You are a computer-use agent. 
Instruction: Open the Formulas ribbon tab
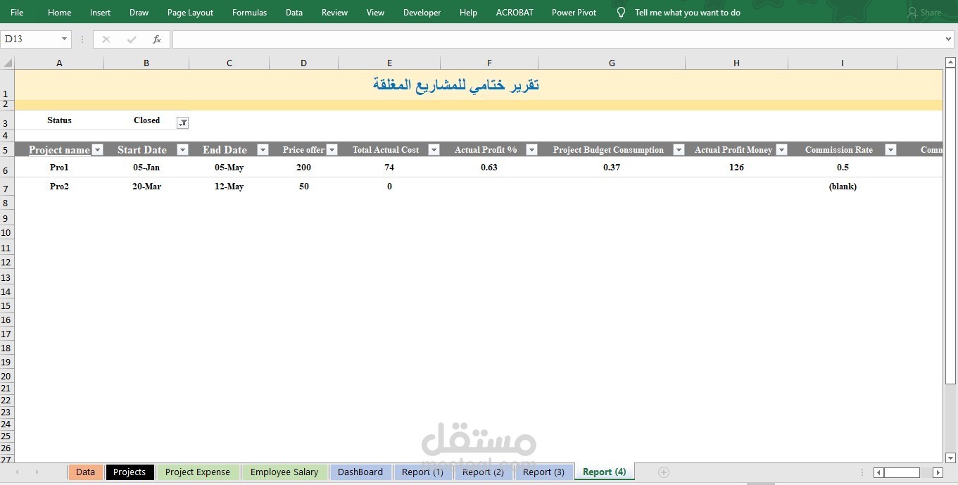pos(249,13)
